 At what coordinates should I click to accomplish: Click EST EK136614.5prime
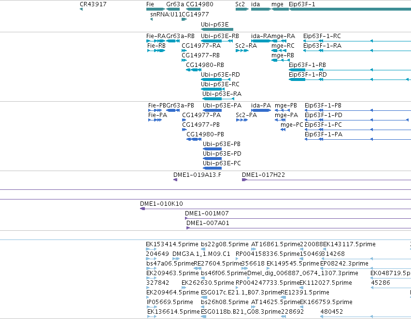[x=173, y=312]
